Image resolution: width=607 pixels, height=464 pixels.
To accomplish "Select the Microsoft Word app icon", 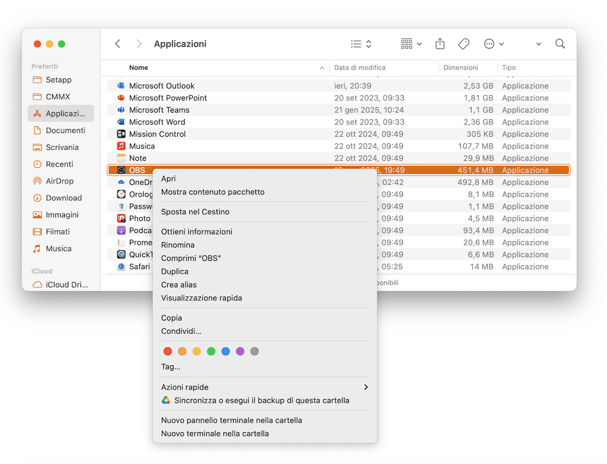I will [x=121, y=122].
